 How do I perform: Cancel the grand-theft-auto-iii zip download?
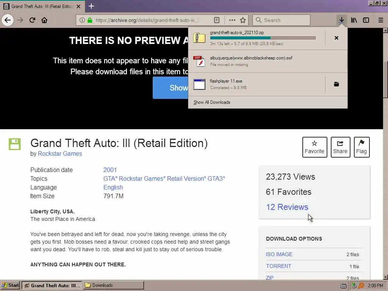pos(336,38)
